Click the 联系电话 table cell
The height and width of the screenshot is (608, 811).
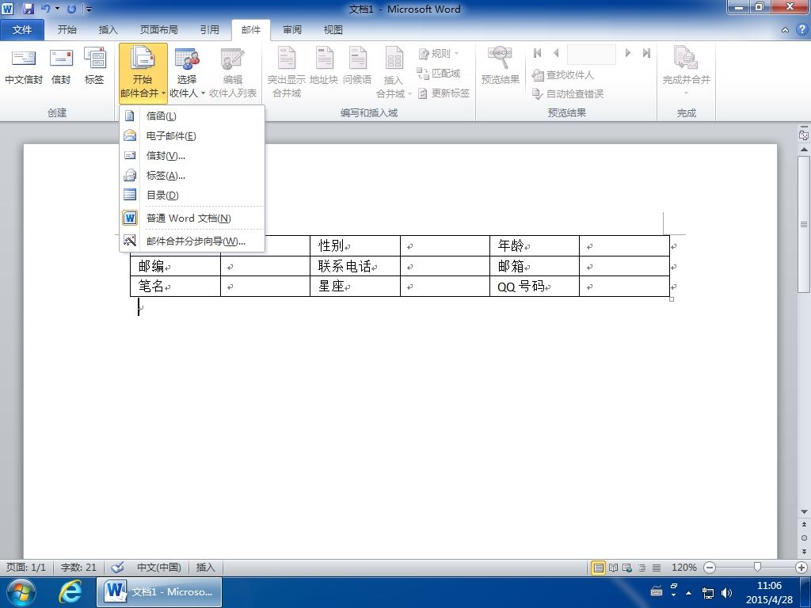[355, 266]
